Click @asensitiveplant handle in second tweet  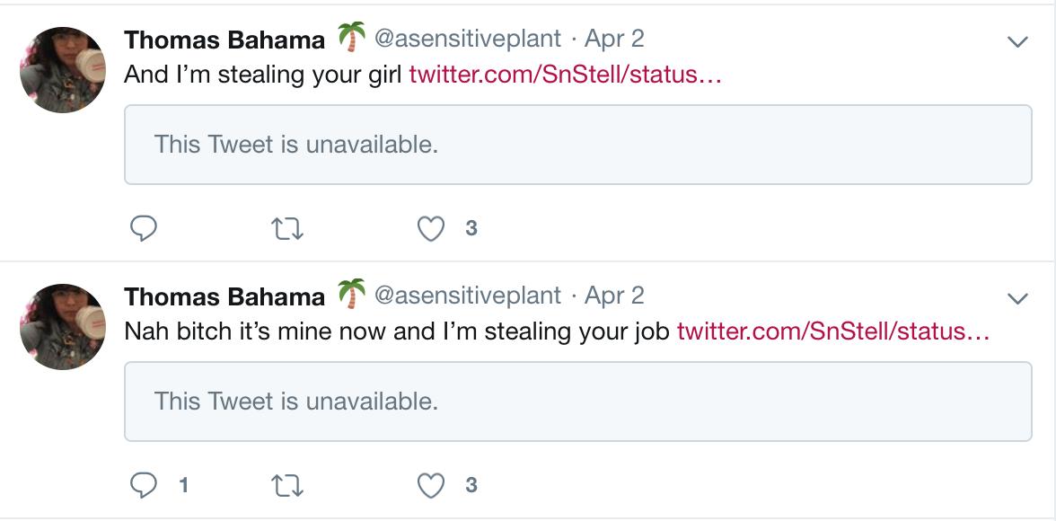(x=467, y=296)
